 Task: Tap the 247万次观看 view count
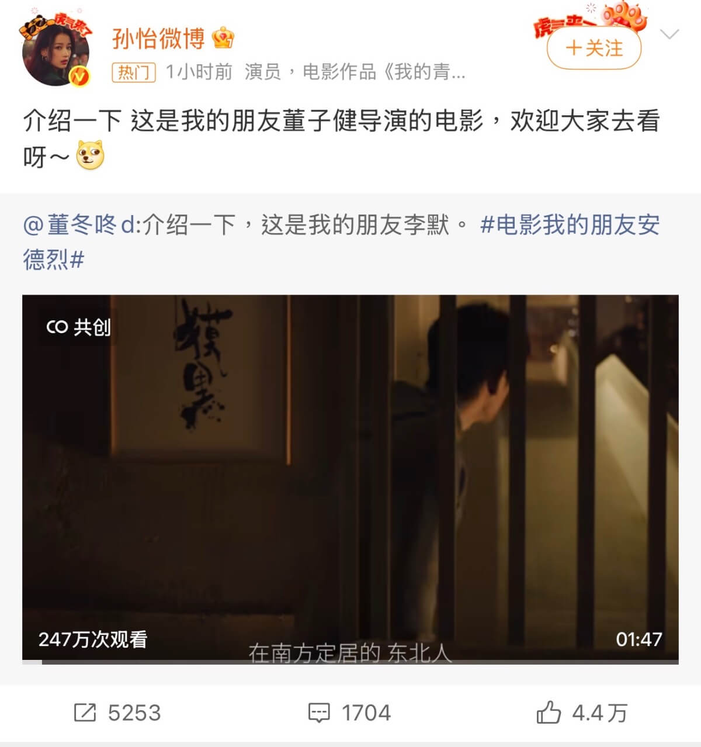pos(93,639)
